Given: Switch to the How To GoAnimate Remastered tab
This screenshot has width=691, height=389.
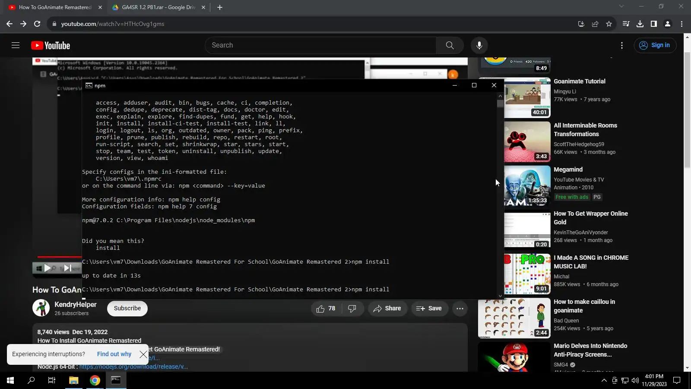Looking at the screenshot, I should click(55, 7).
